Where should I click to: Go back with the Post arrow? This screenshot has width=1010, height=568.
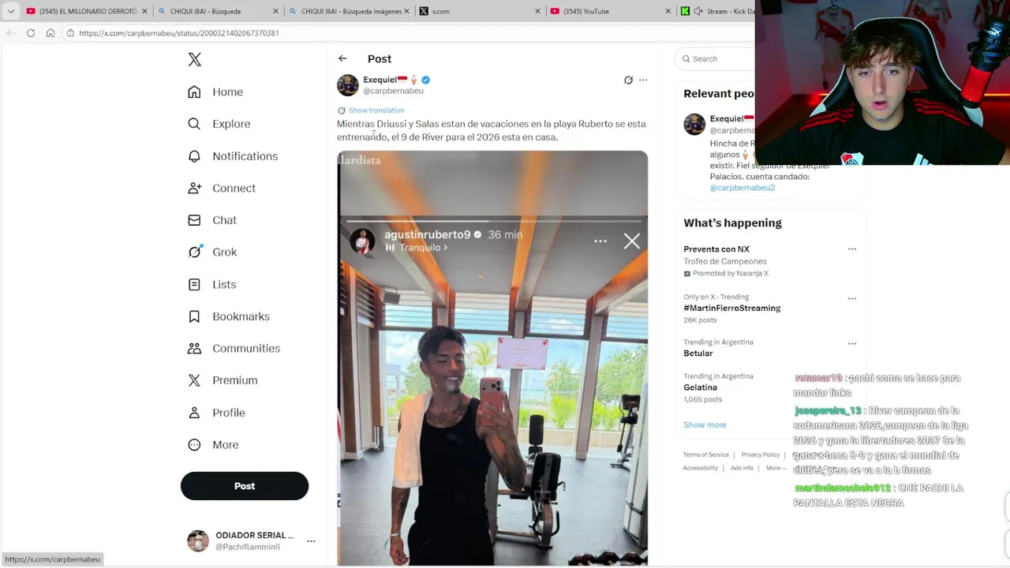(342, 58)
